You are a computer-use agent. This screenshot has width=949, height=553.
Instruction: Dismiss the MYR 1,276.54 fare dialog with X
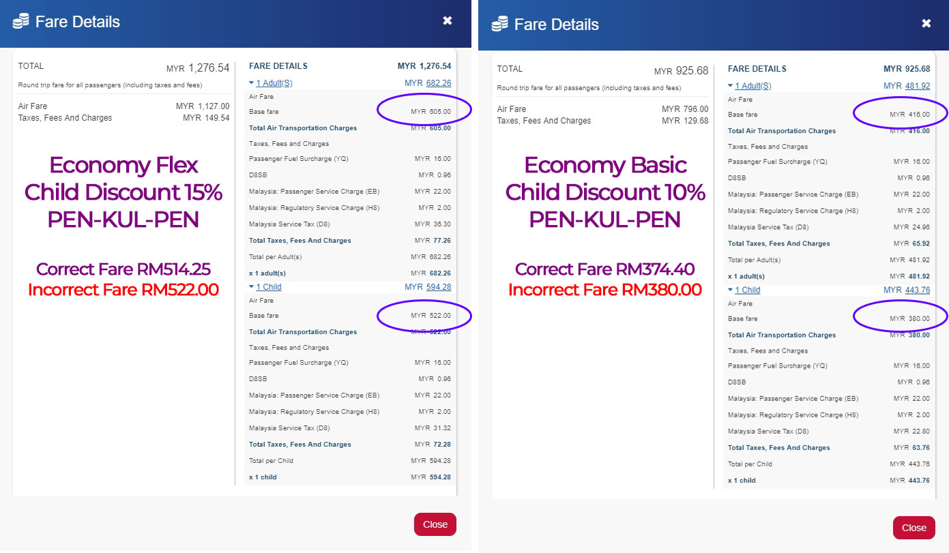(x=448, y=21)
